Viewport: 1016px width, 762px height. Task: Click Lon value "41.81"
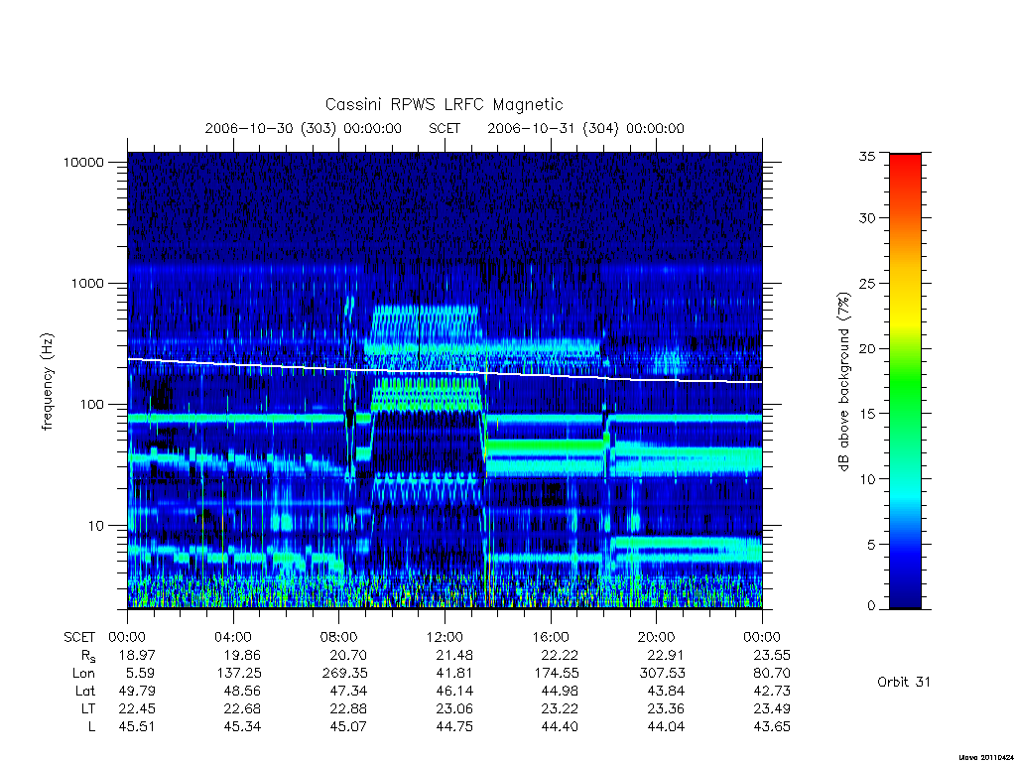coord(454,674)
